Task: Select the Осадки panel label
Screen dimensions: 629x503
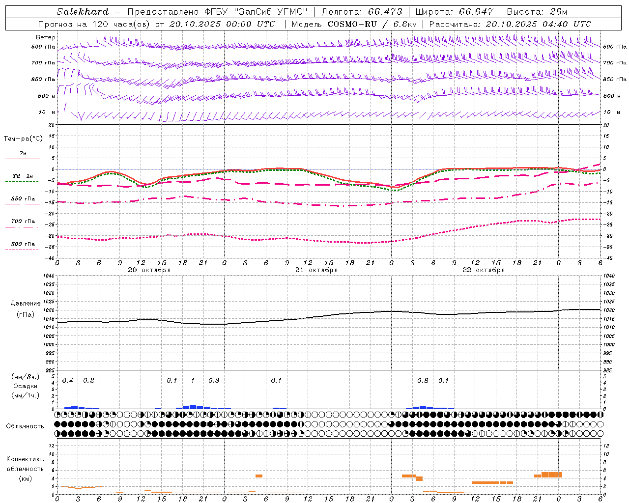Action: tap(25, 386)
